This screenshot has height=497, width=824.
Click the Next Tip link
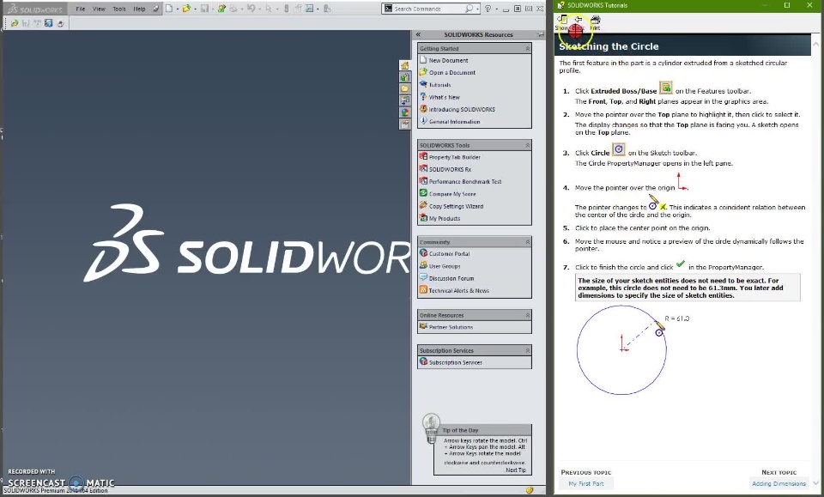pyautogui.click(x=515, y=470)
